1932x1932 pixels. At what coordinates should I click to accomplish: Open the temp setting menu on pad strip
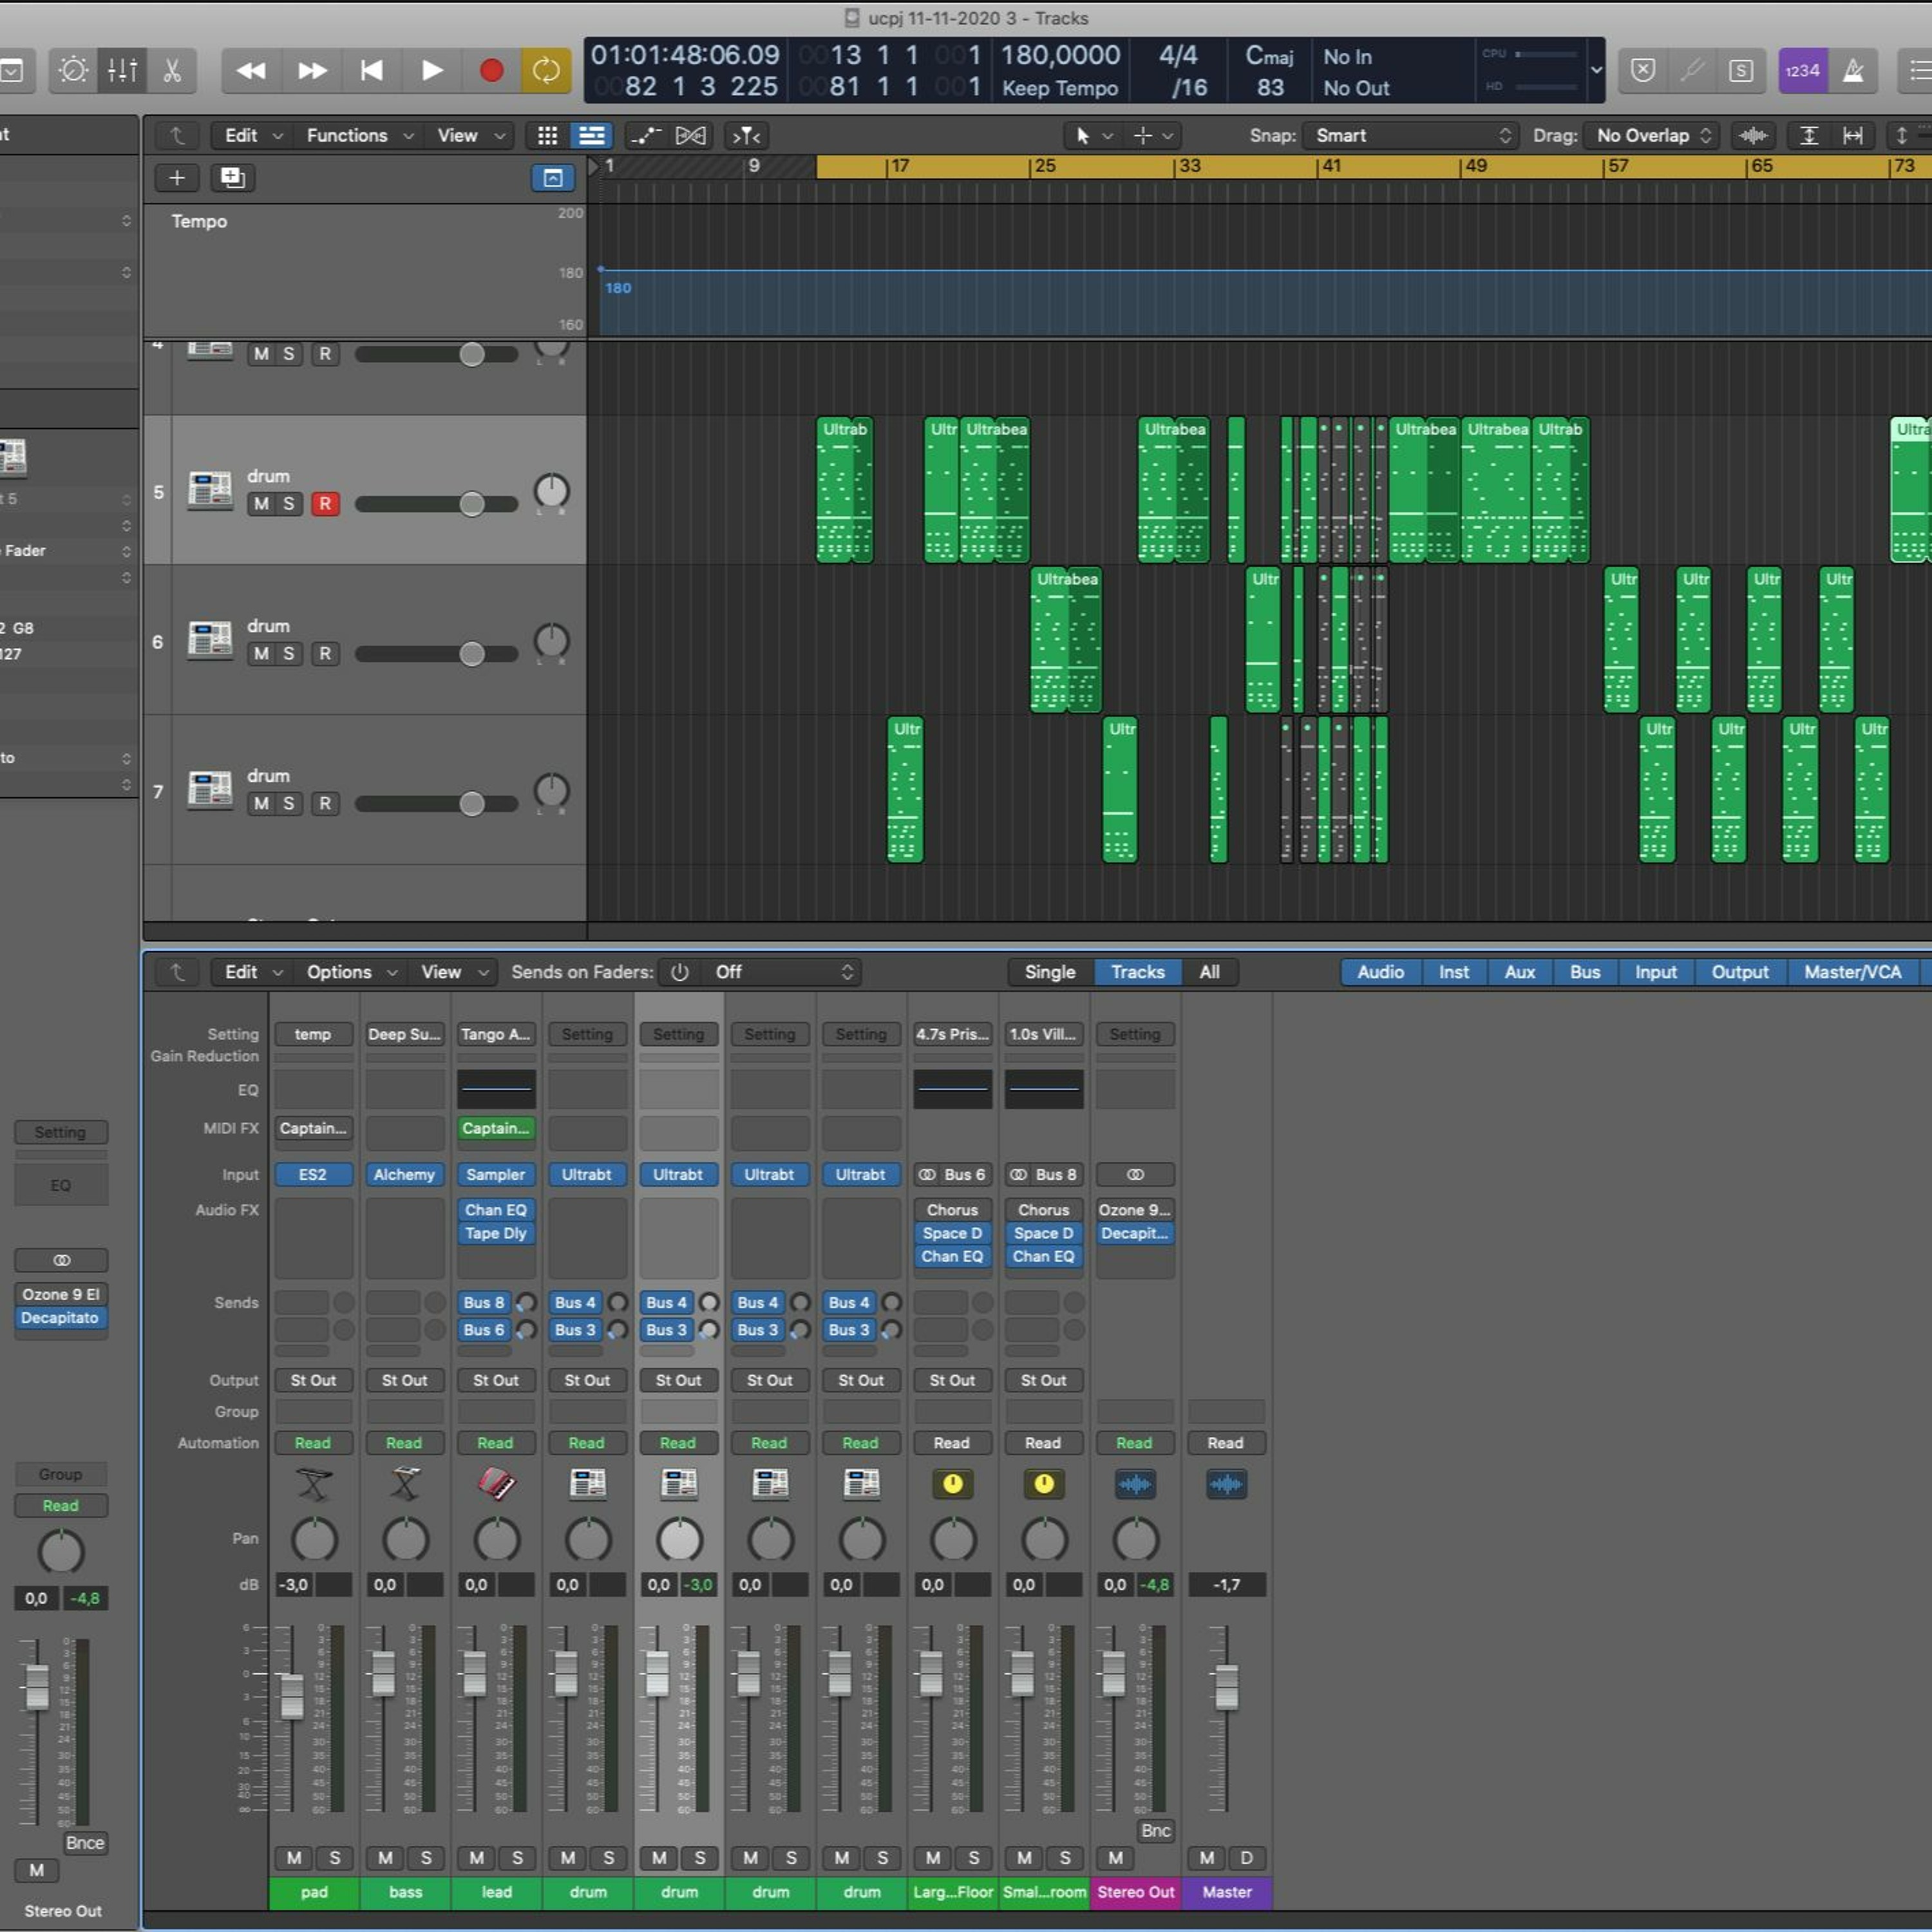[313, 1034]
